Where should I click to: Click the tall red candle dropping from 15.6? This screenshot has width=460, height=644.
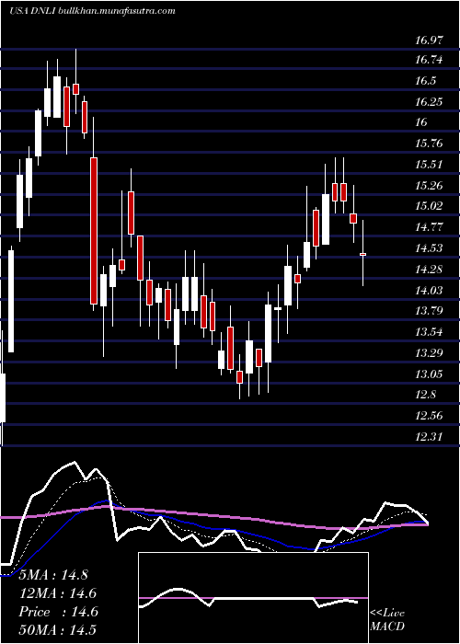click(94, 230)
